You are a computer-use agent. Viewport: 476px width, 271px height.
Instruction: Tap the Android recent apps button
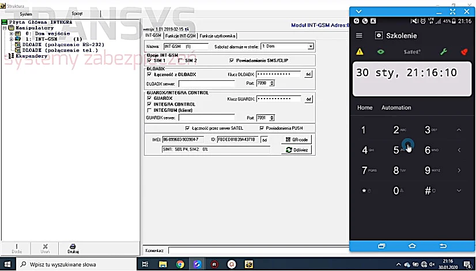point(381,246)
